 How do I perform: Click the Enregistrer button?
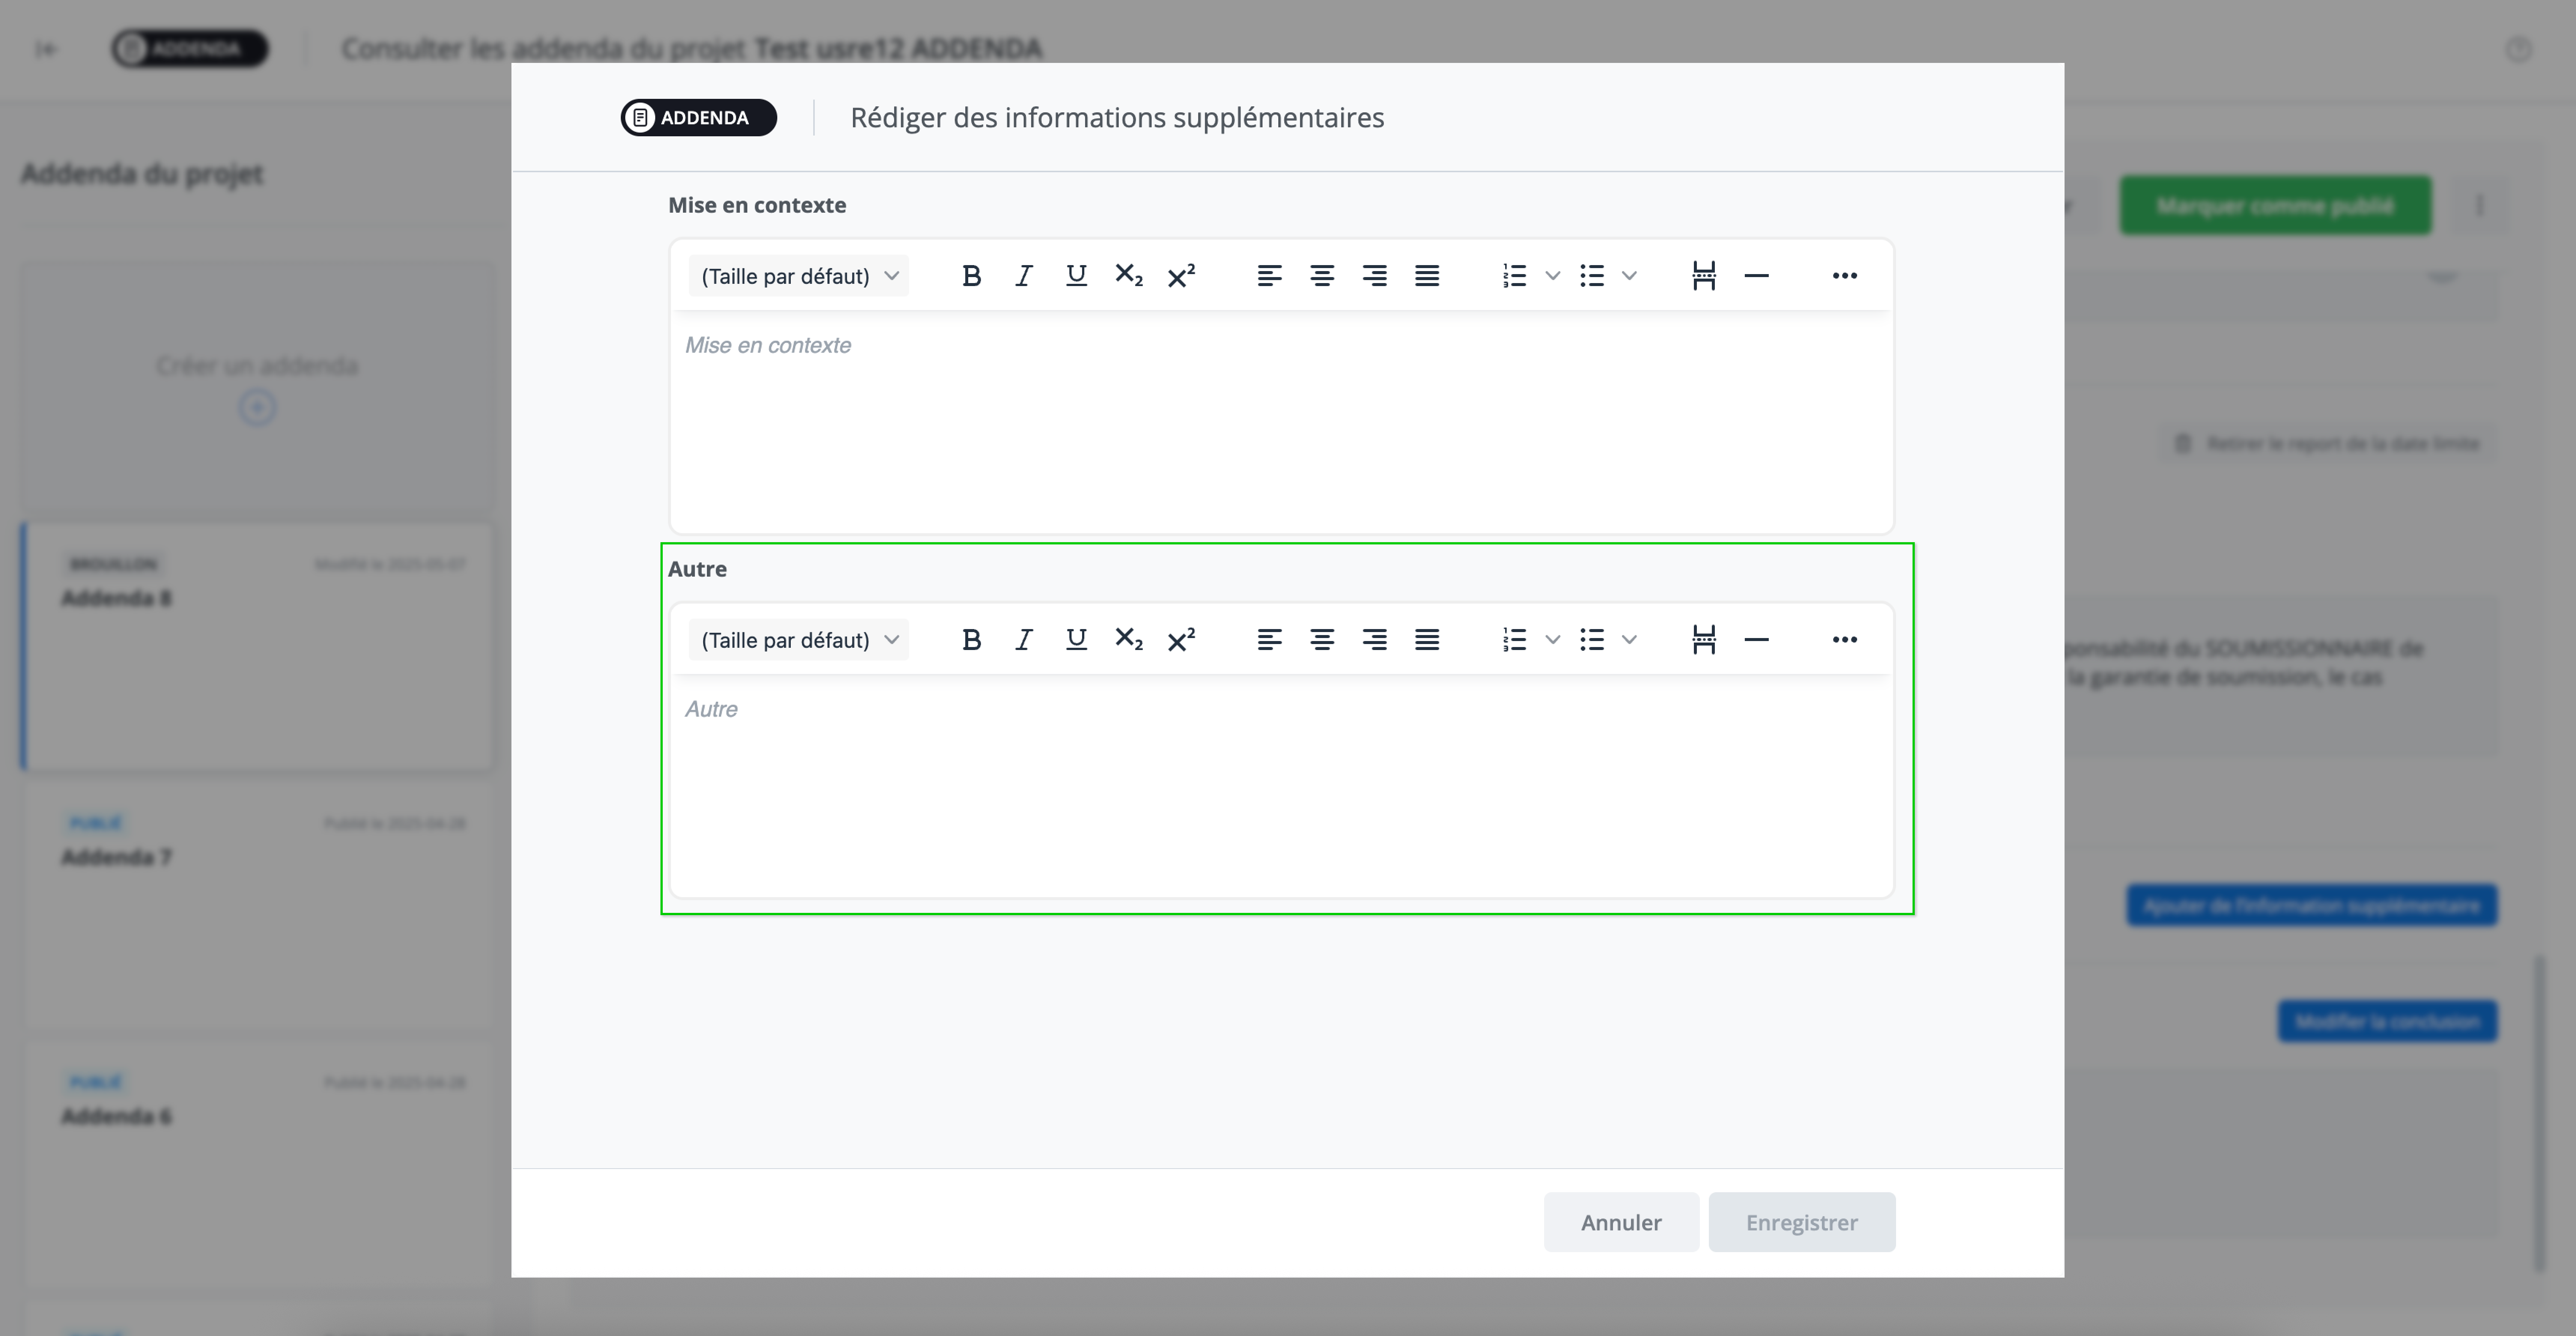[1801, 1222]
